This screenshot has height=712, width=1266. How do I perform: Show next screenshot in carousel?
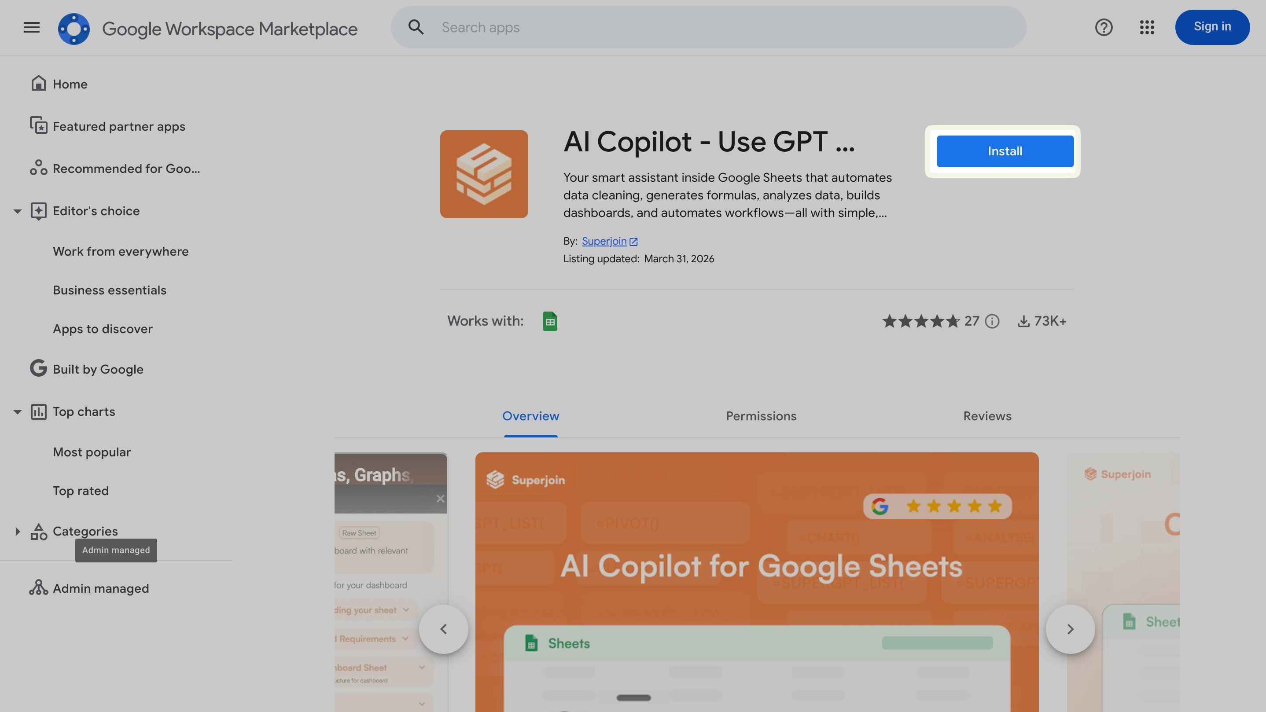(x=1070, y=629)
